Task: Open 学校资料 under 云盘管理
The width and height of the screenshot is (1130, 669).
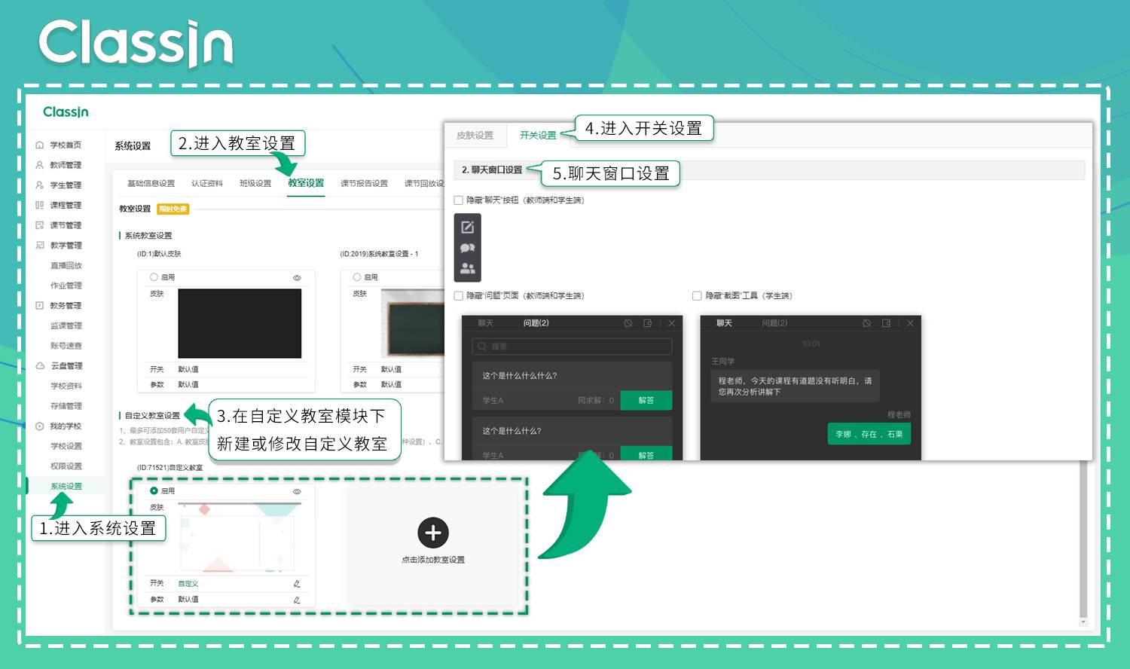Action: tap(66, 386)
